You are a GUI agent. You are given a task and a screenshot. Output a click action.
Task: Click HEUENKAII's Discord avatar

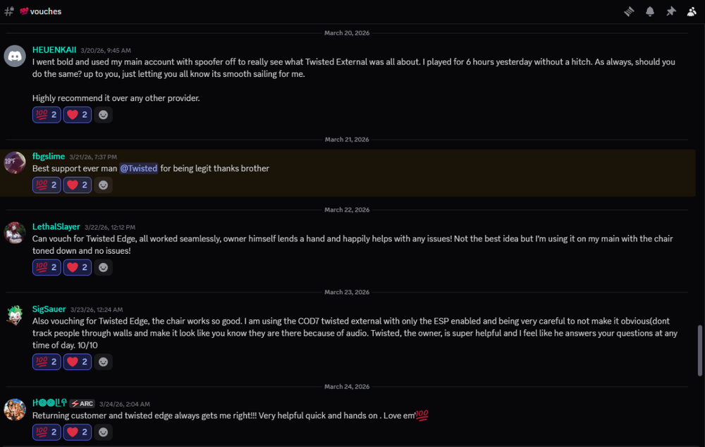pyautogui.click(x=15, y=56)
